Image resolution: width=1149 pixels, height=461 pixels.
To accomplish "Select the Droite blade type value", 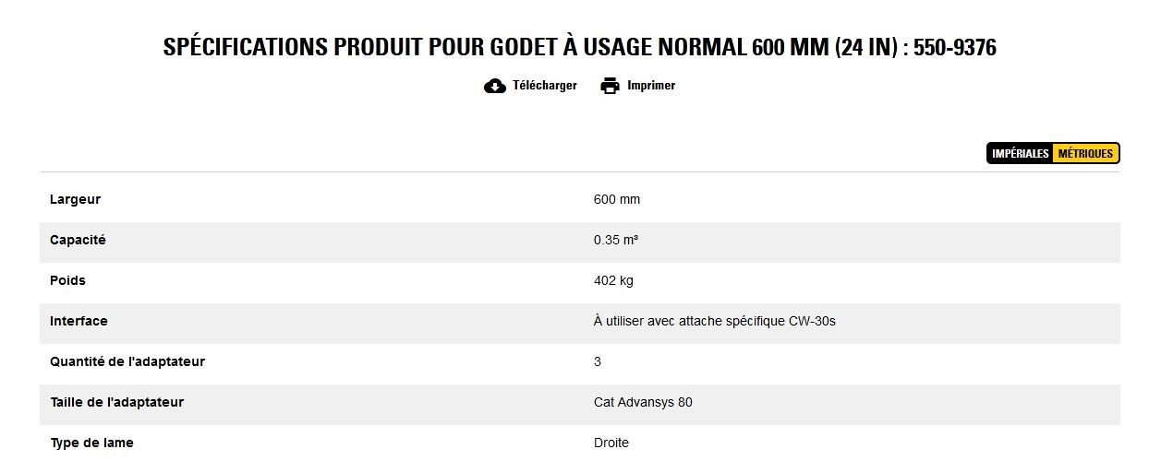I will [x=611, y=443].
